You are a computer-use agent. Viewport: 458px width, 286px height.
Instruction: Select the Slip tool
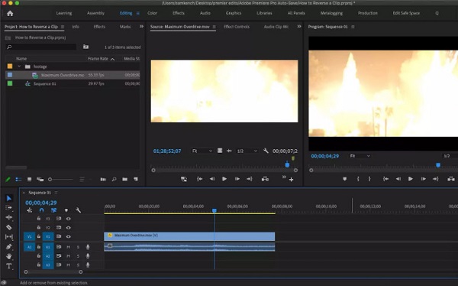pos(8,236)
